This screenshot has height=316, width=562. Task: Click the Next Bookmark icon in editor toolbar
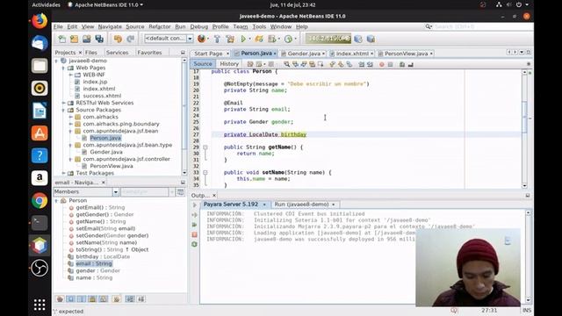[341, 64]
